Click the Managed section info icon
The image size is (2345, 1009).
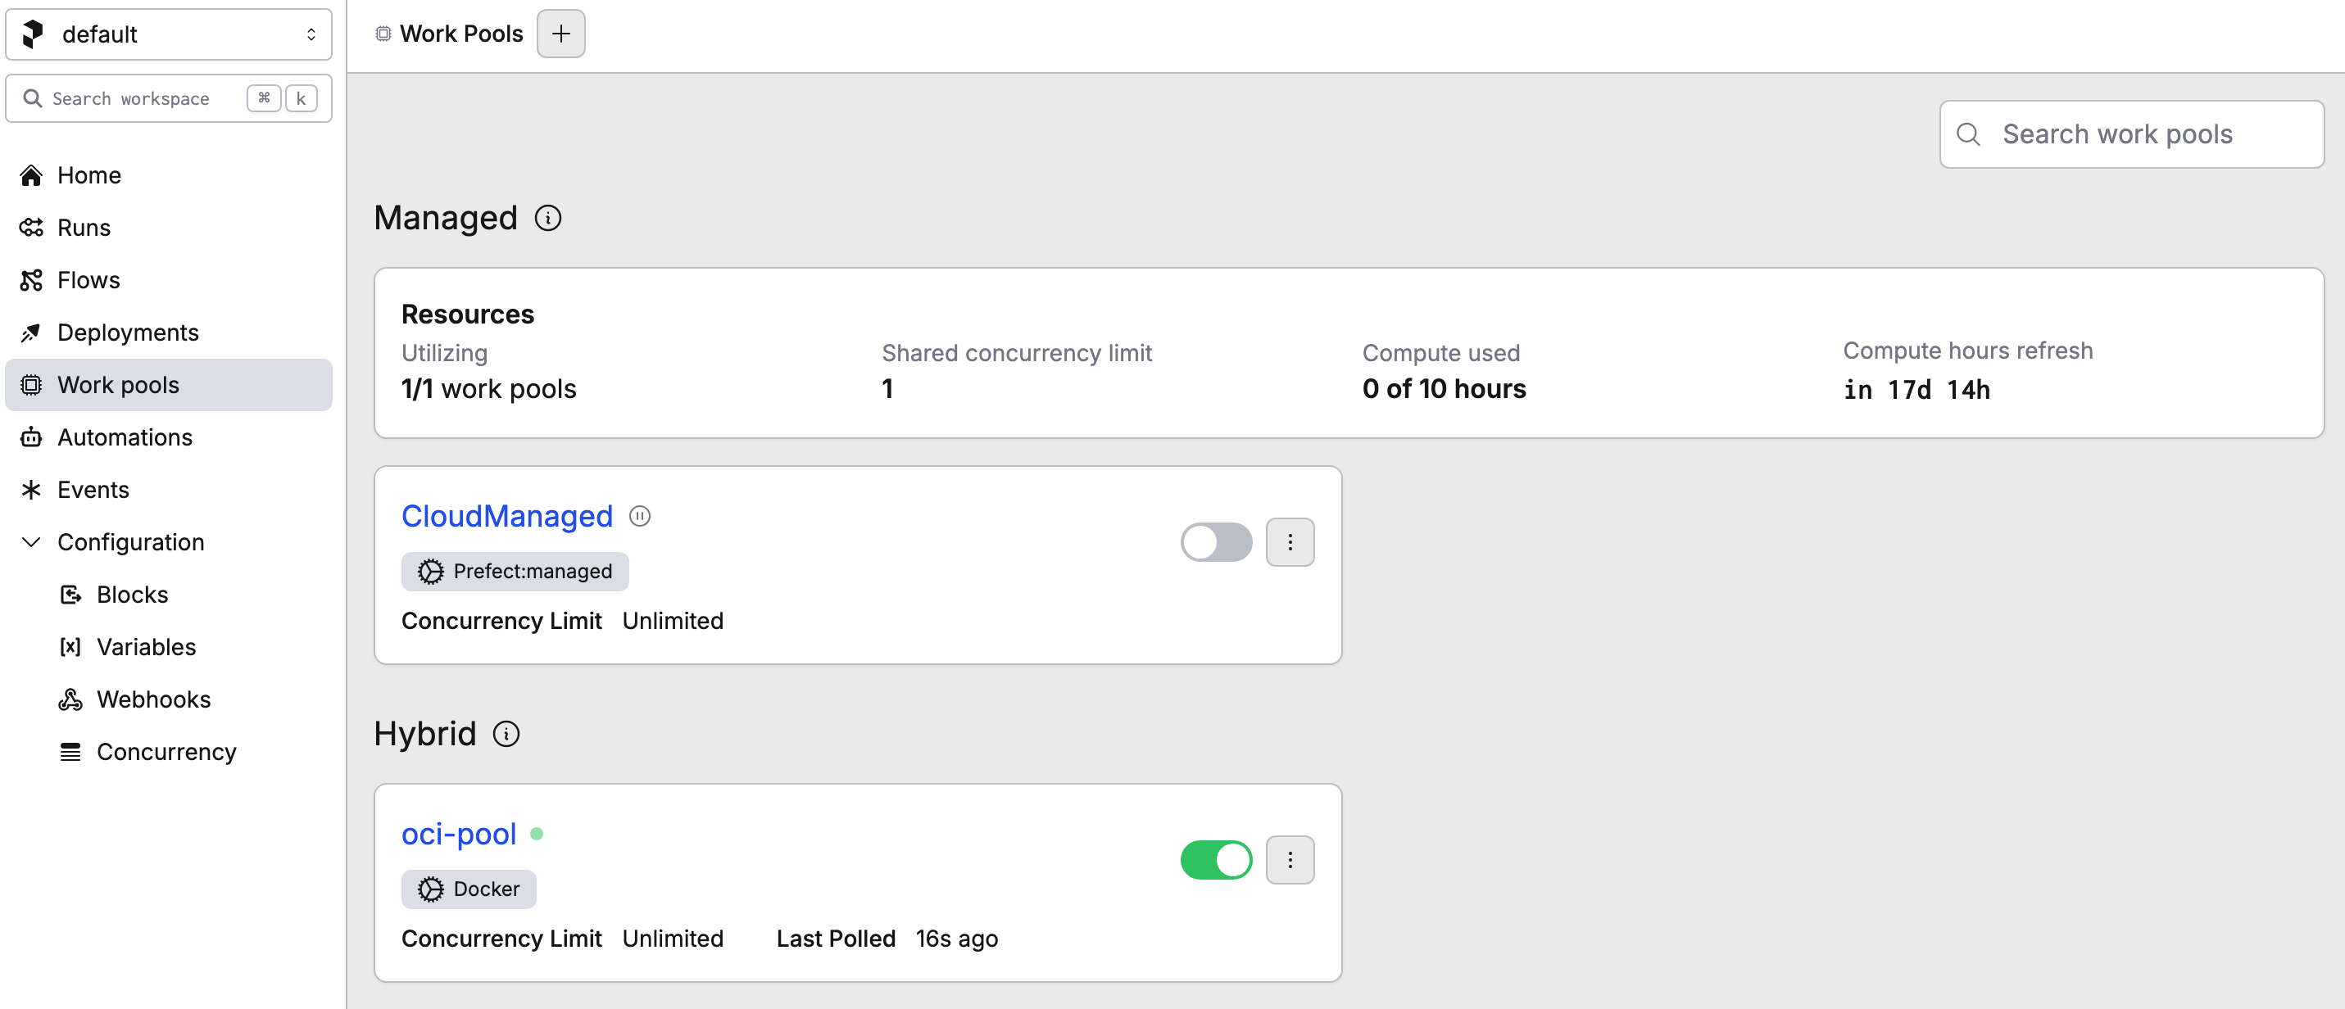[548, 219]
